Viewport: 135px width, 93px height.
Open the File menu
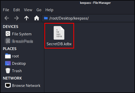pos(6,10)
